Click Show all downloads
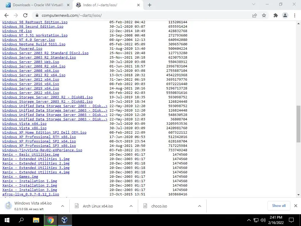Screen dimensions: 301x226 279,206
